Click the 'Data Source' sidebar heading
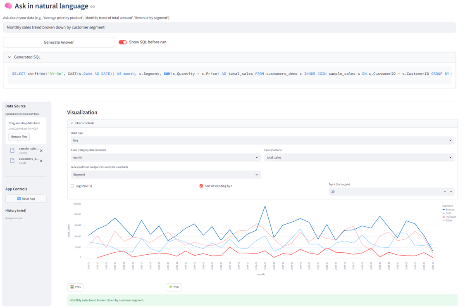 (15, 106)
